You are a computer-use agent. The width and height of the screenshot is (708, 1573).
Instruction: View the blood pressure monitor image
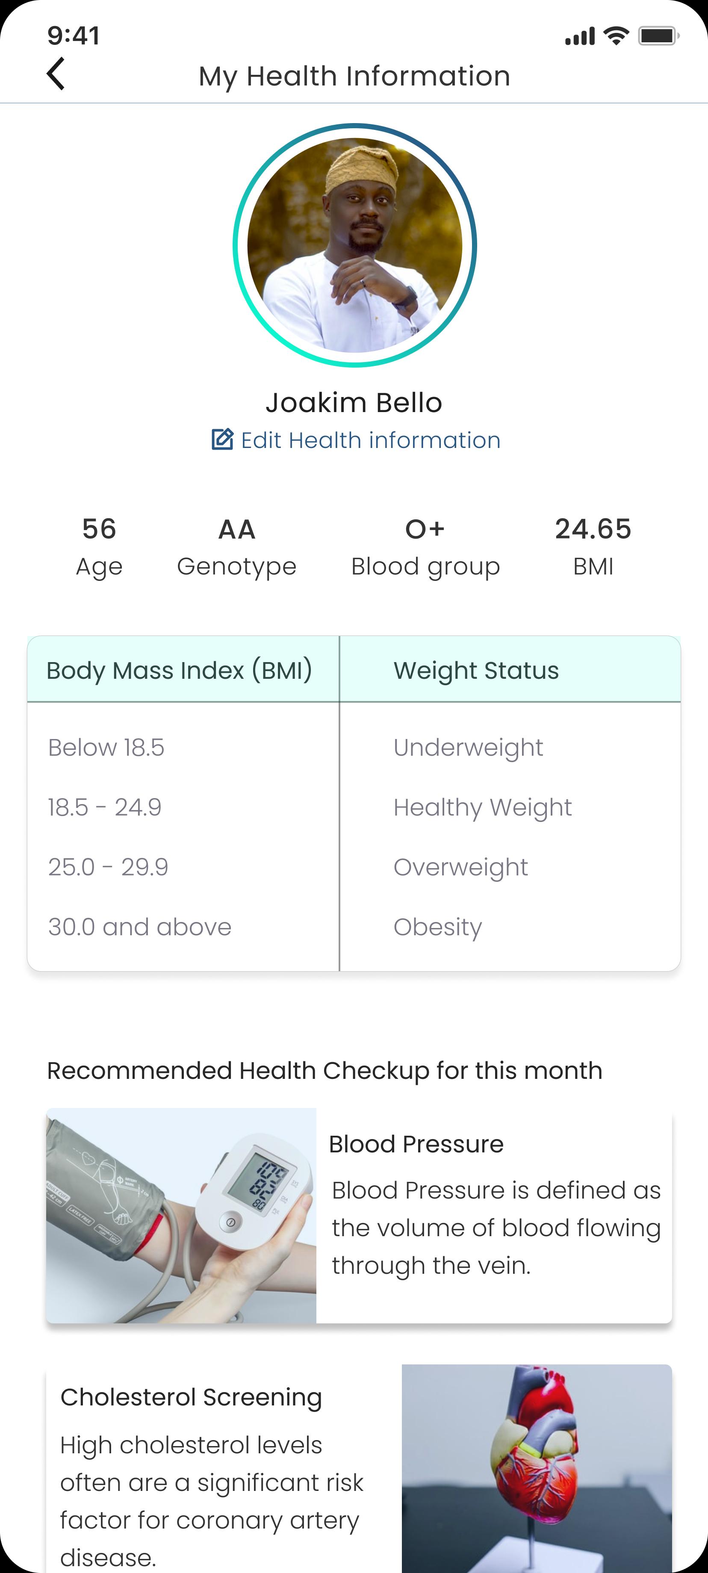coord(181,1216)
